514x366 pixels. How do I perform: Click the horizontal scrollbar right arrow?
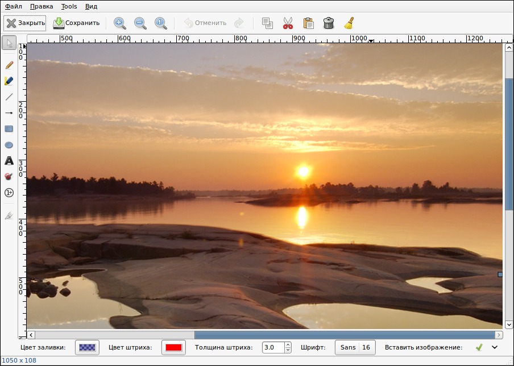499,335
